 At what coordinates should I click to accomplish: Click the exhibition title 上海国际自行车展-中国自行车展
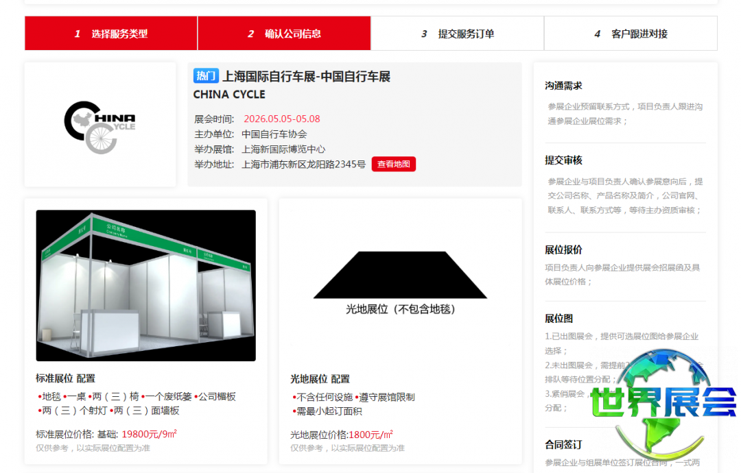(x=306, y=77)
